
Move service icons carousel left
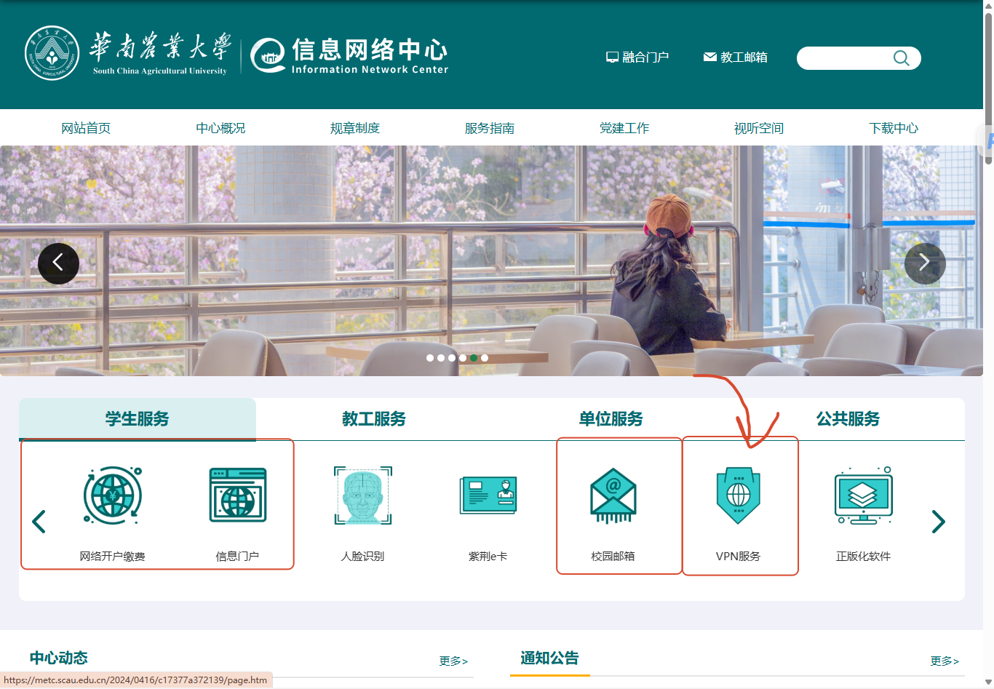[39, 521]
